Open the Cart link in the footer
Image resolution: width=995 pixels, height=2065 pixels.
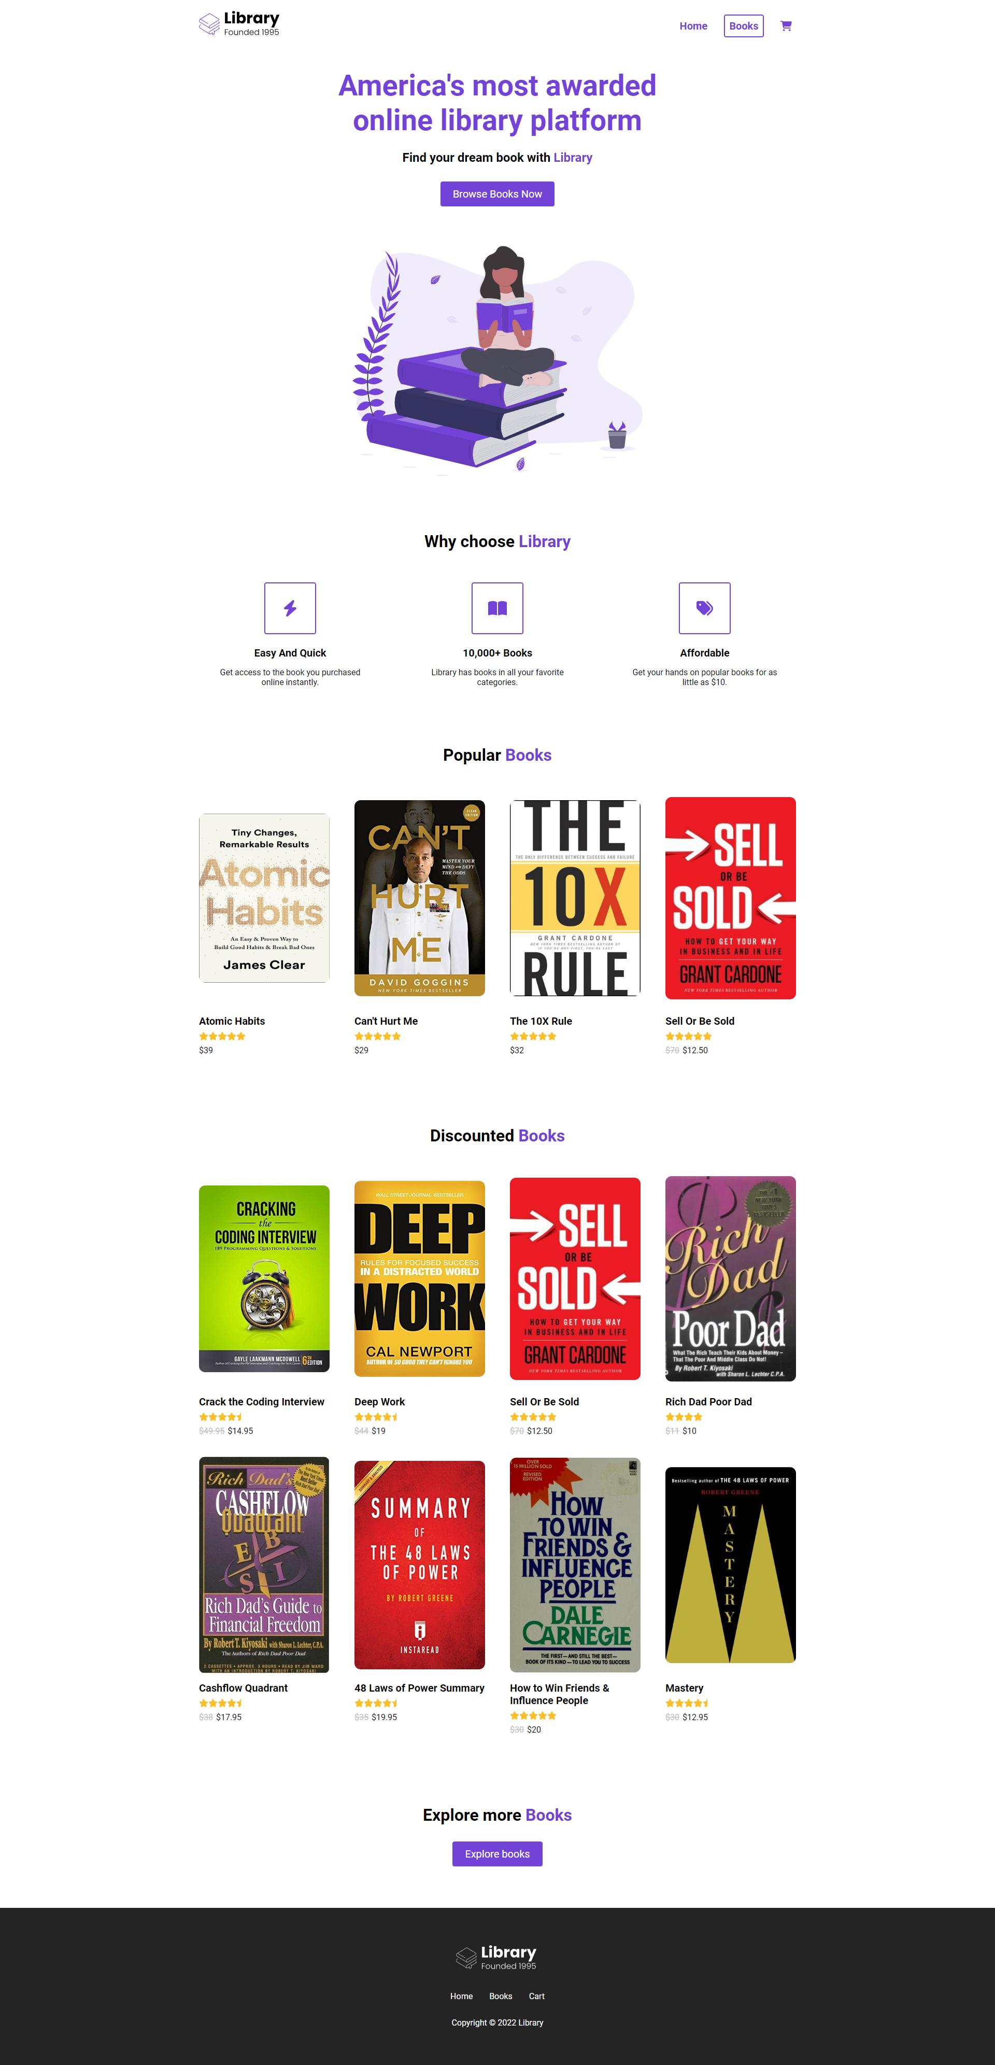tap(537, 1996)
